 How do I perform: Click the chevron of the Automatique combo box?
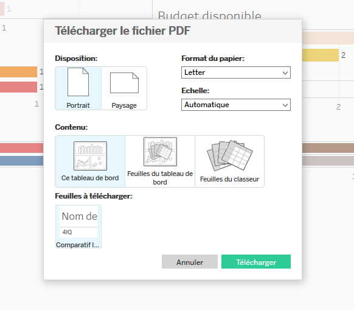tap(285, 105)
